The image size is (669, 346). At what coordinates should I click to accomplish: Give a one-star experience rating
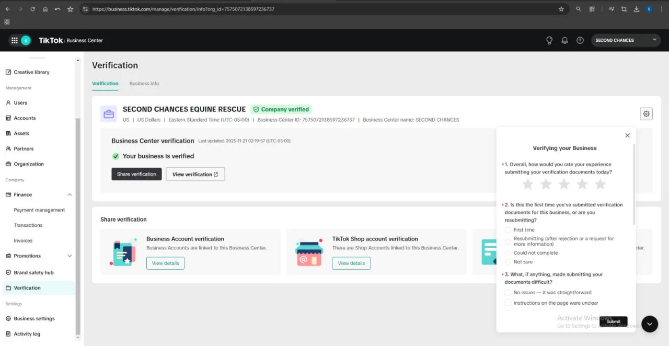click(x=528, y=184)
